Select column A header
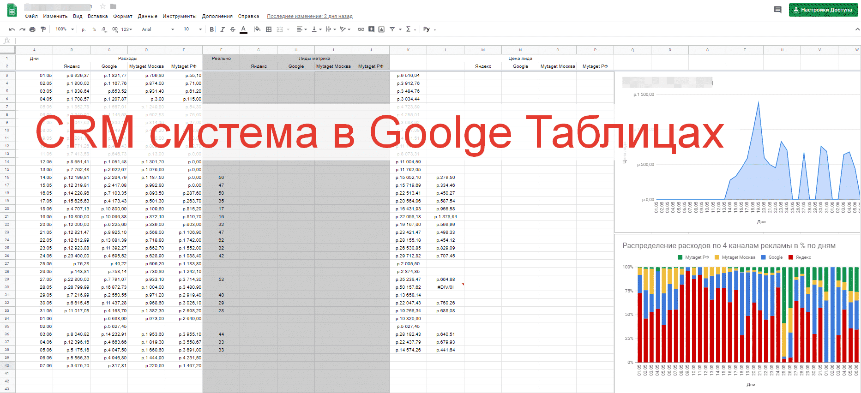 click(x=34, y=50)
